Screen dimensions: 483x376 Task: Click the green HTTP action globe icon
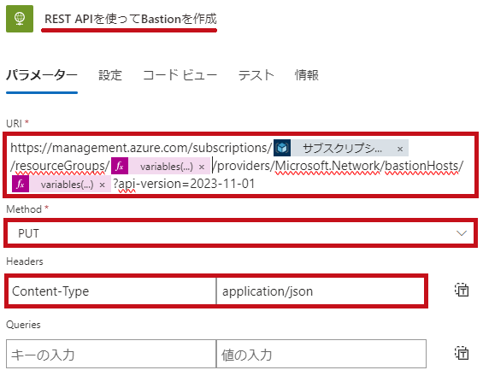pos(20,19)
